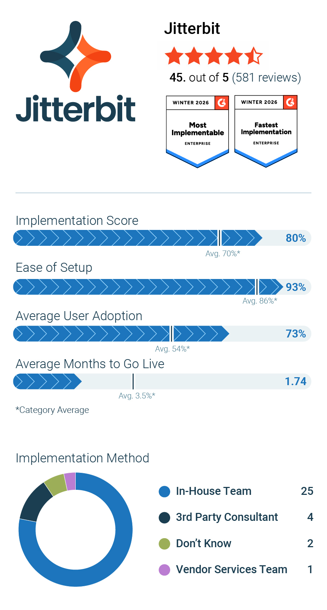This screenshot has height=610, width=327.
Task: Click the Jitterbit product title
Action: tap(192, 29)
